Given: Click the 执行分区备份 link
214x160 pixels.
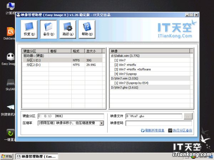Looking at the screenshot, I should point(183,130).
